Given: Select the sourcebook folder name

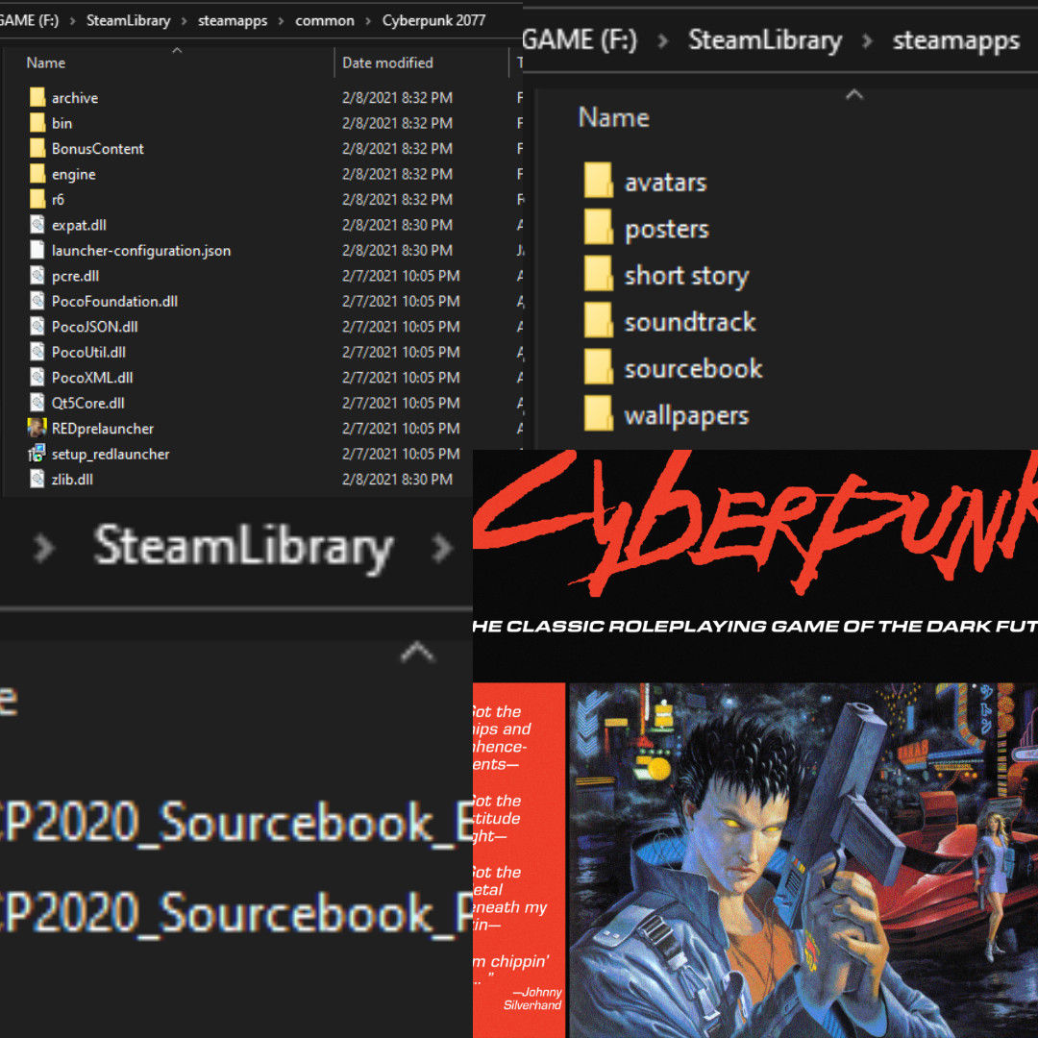Looking at the screenshot, I should [693, 369].
